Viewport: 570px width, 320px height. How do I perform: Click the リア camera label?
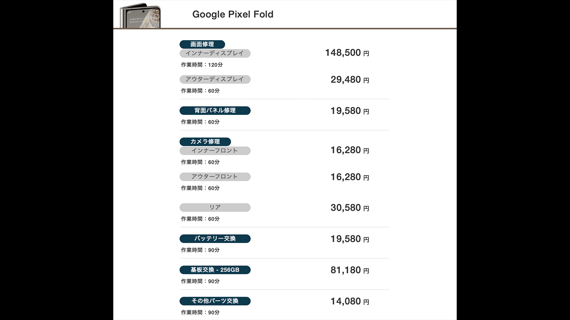215,207
